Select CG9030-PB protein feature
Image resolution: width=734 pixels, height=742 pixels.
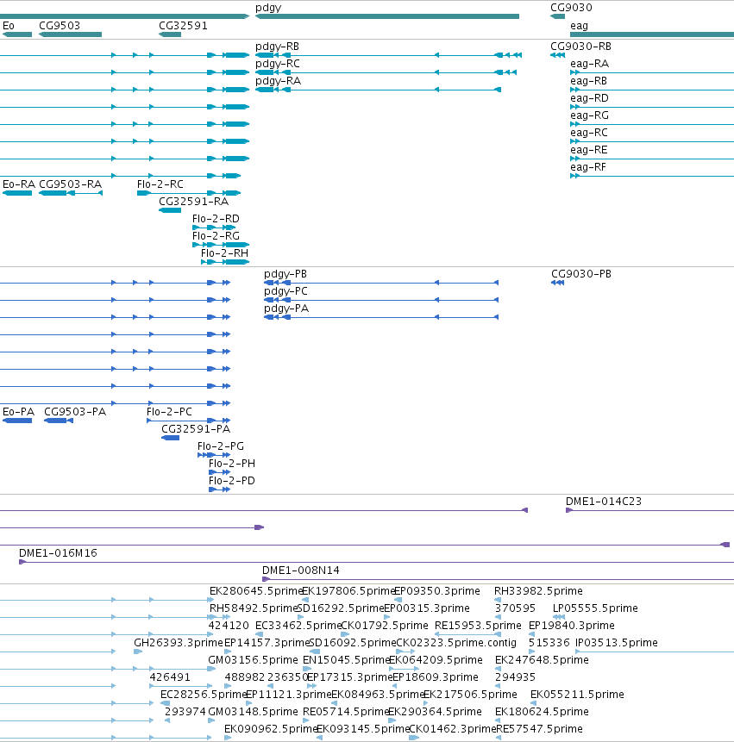point(558,283)
